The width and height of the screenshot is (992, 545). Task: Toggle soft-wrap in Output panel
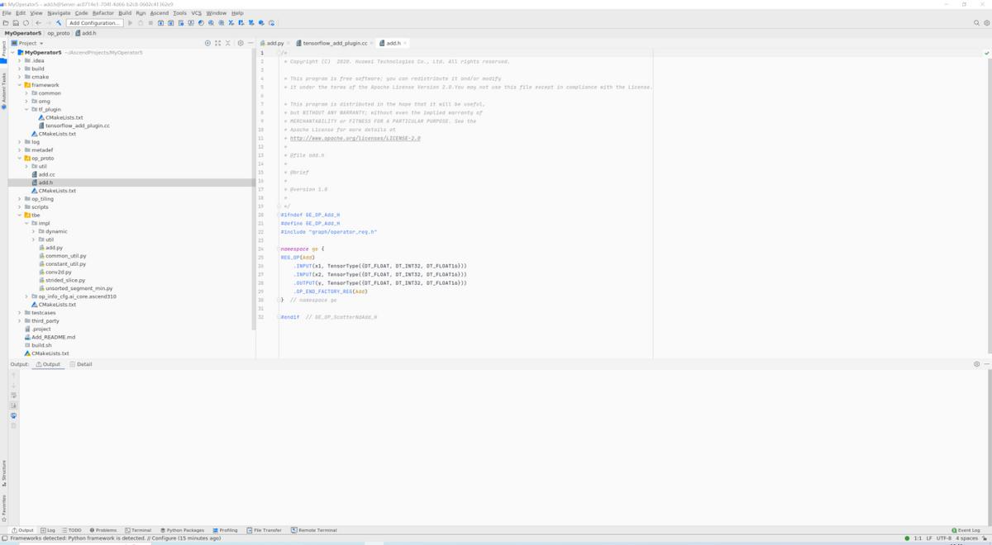point(13,396)
